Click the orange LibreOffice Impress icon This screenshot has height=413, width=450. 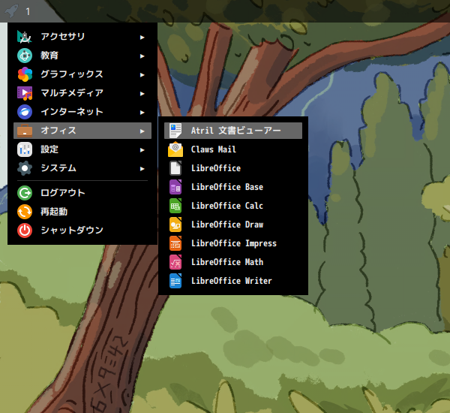(x=175, y=243)
